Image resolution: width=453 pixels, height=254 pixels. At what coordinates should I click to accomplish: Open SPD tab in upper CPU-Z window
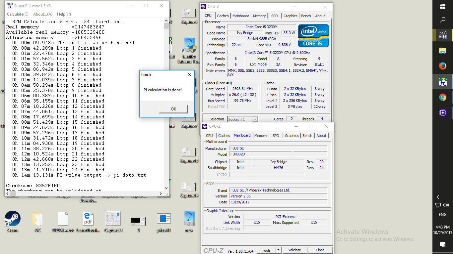click(x=275, y=16)
